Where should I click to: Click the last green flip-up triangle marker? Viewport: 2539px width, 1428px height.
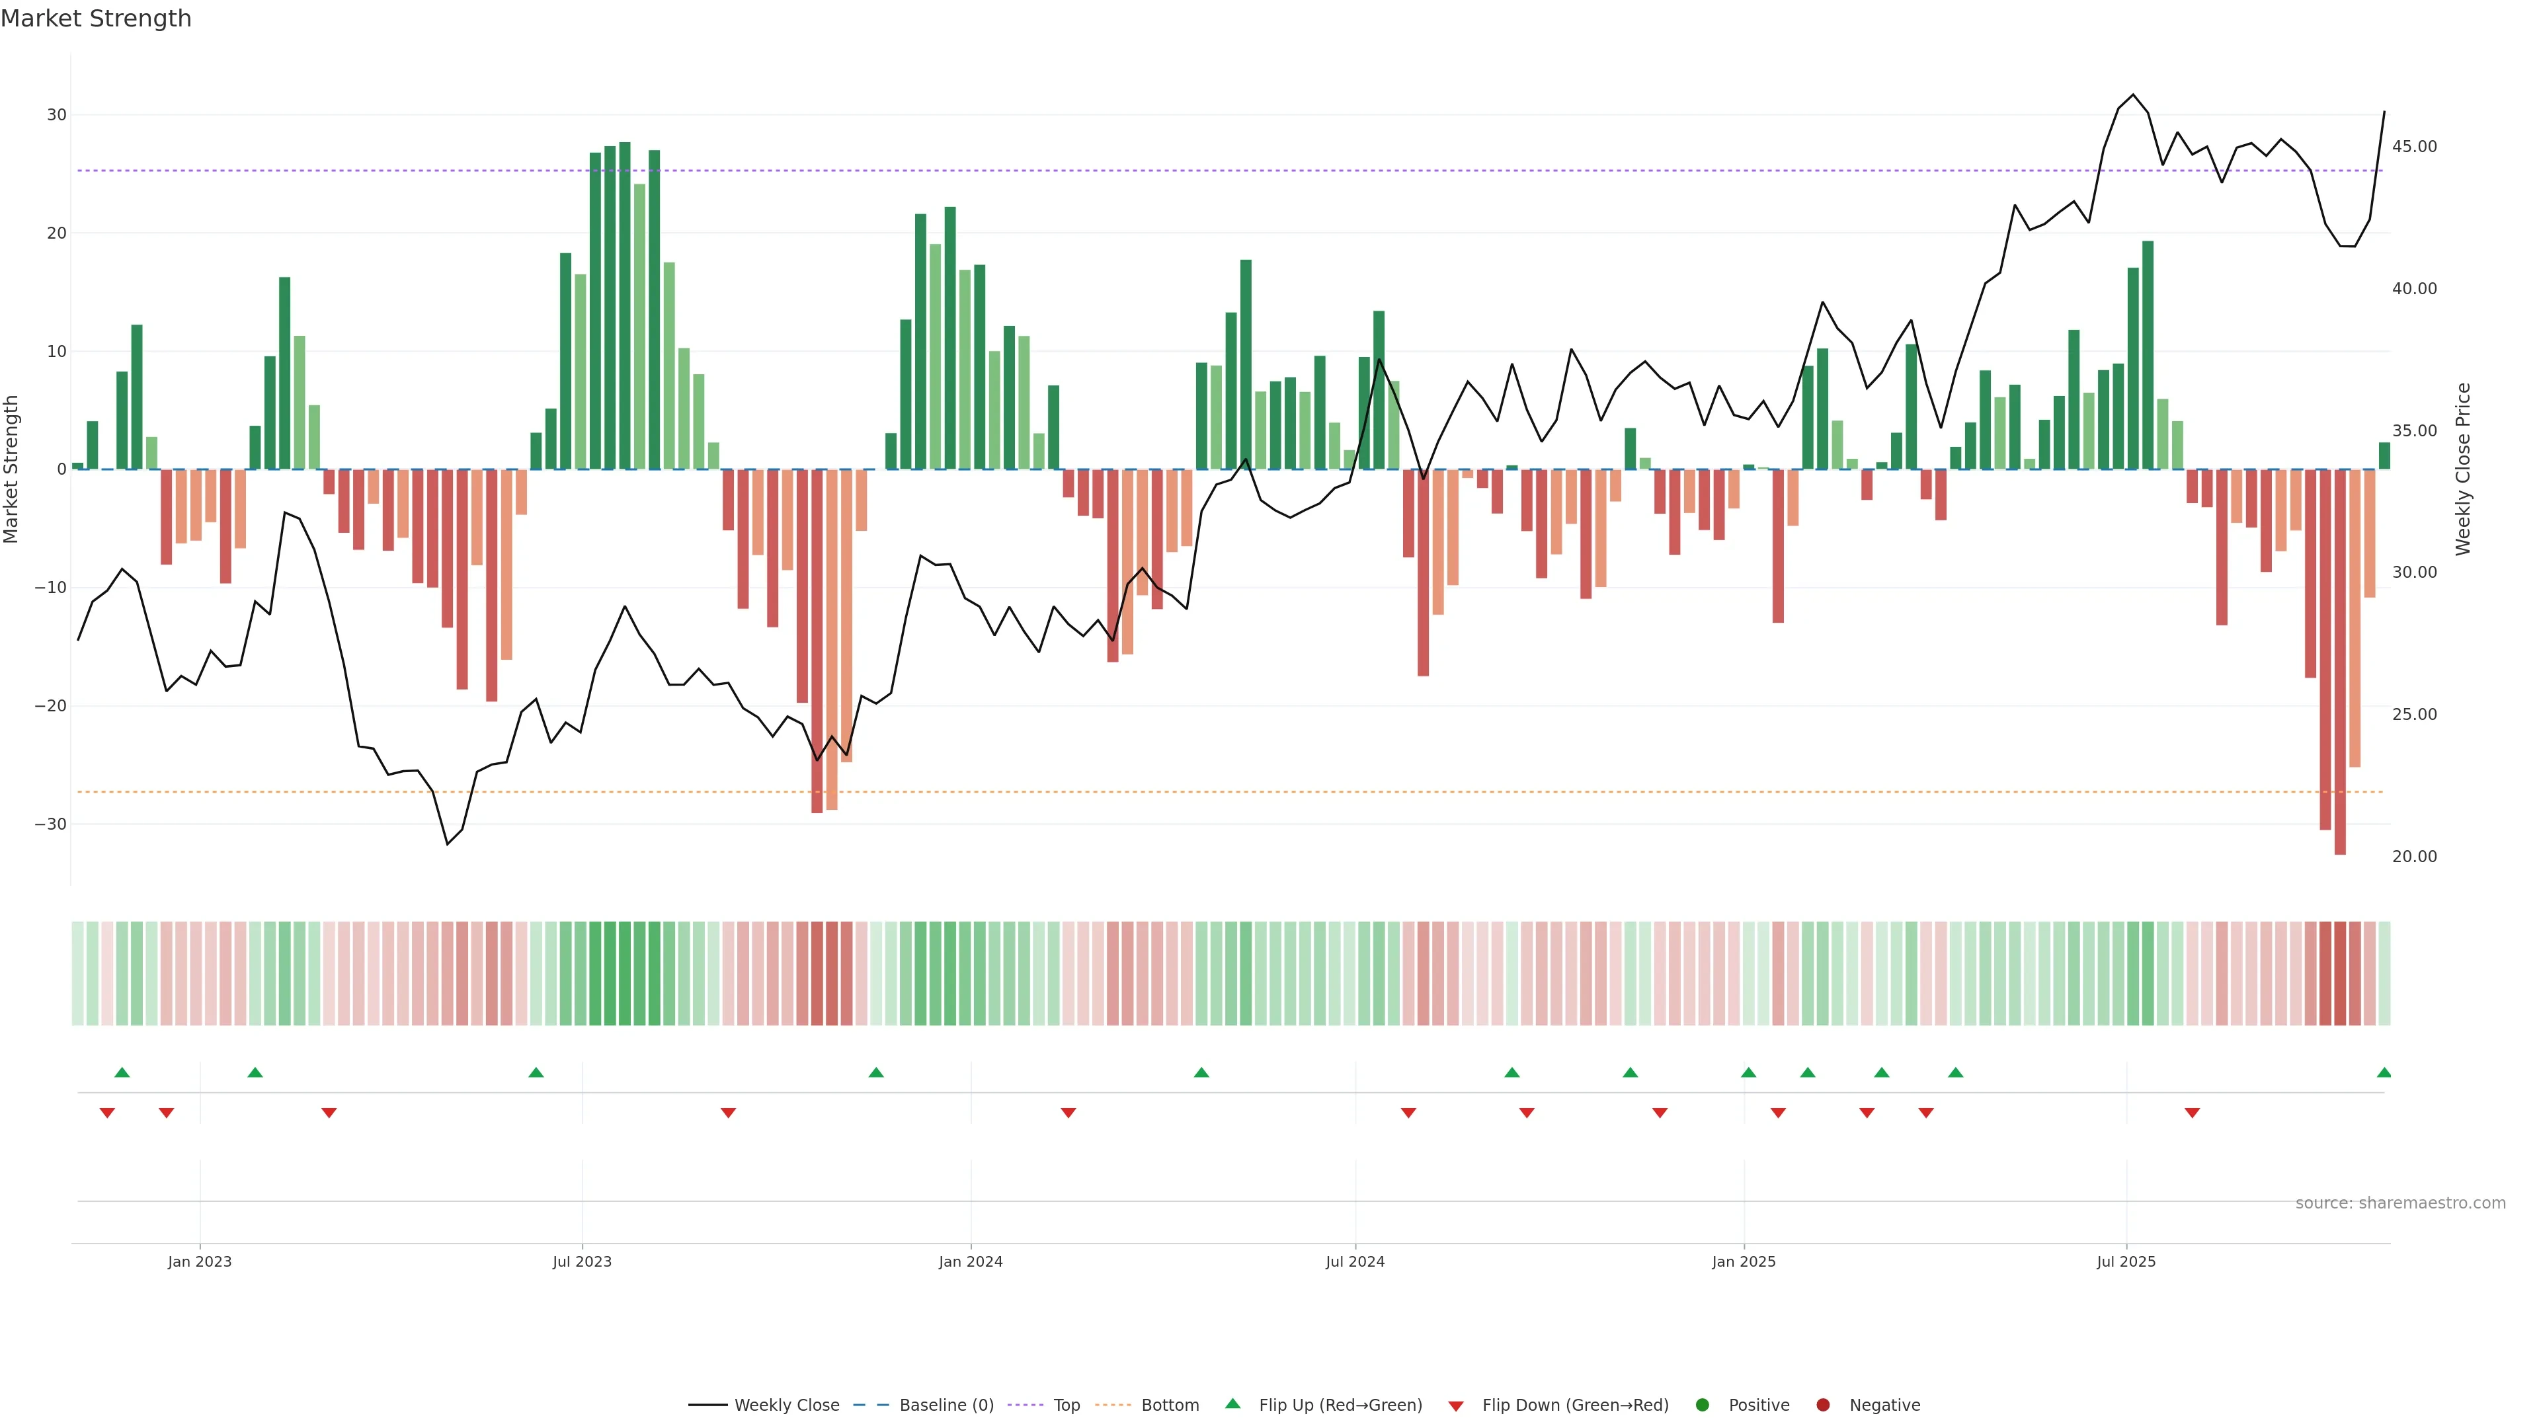[2383, 1072]
